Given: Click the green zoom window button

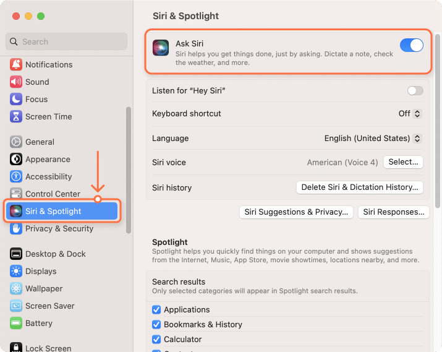Looking at the screenshot, I should point(41,16).
